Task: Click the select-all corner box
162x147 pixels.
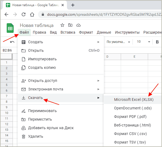Action: tap(6, 57)
